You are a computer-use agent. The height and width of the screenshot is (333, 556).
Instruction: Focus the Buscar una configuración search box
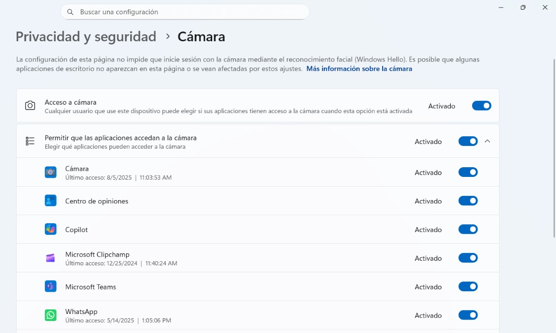click(185, 12)
